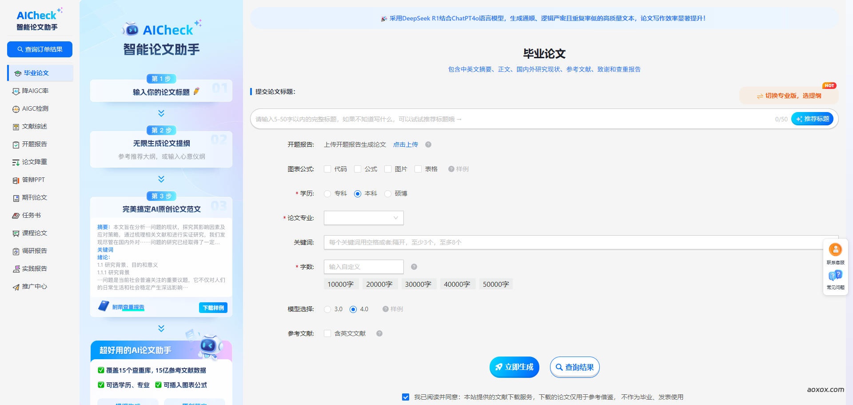This screenshot has width=853, height=405.
Task: Choose model 3.0 radio button
Action: (327, 309)
